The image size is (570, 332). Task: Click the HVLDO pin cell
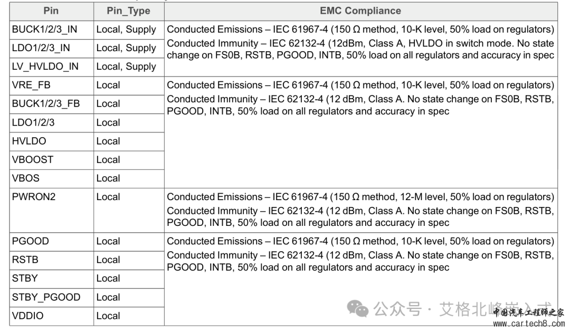pos(51,141)
